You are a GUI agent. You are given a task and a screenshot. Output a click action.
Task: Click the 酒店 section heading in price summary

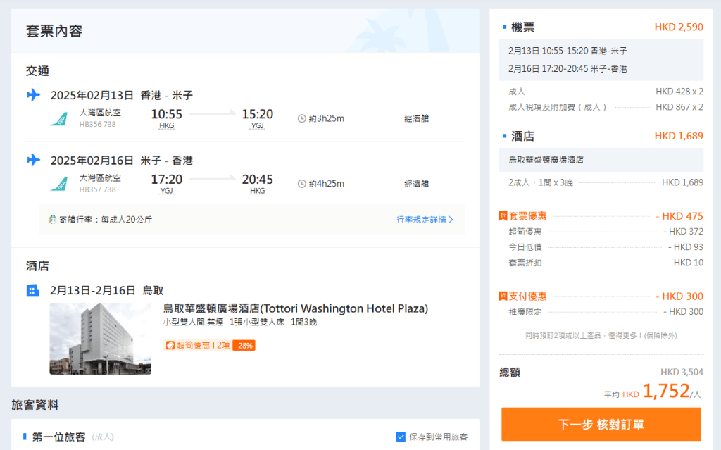tap(522, 136)
